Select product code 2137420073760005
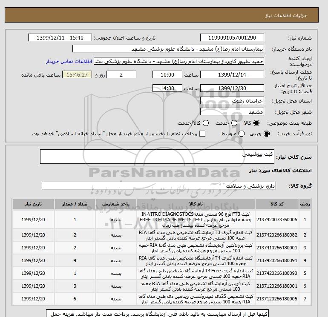This screenshot has width=328, height=317. coord(277,220)
